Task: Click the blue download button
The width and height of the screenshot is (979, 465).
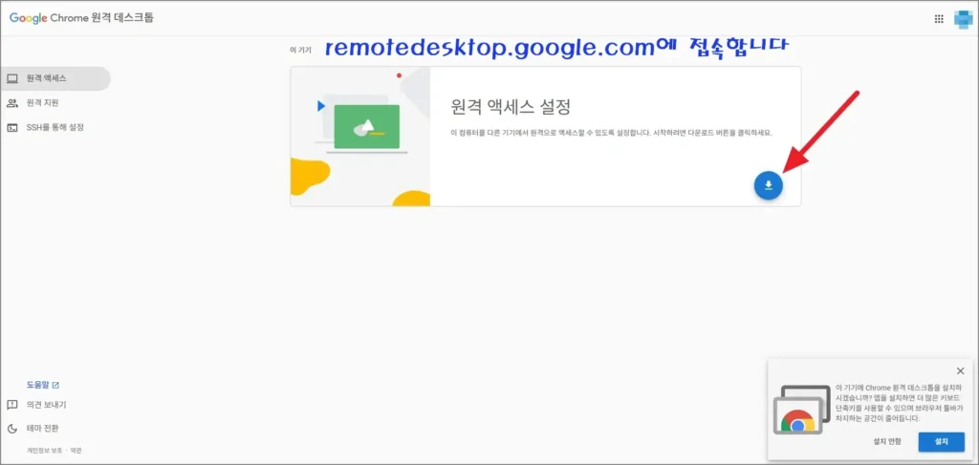Action: (768, 185)
